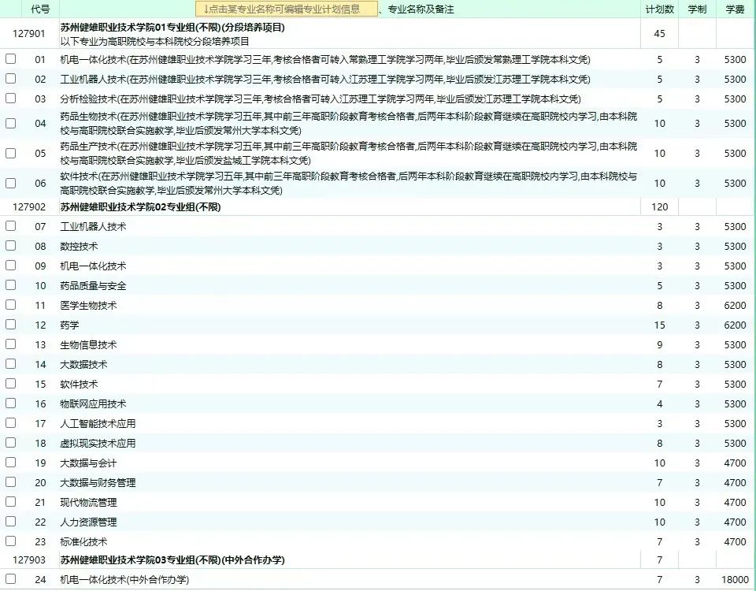Edit the 现代物流管理 major entry
Screen dimensions: 756x591
pyautogui.click(x=88, y=503)
